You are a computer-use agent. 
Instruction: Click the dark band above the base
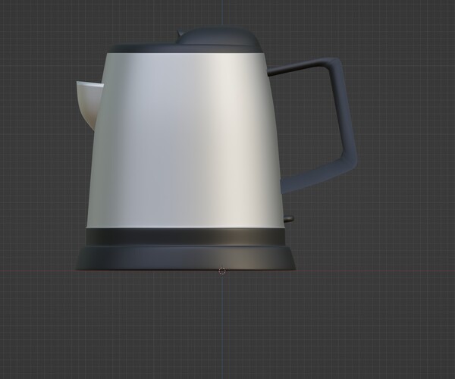click(x=186, y=237)
